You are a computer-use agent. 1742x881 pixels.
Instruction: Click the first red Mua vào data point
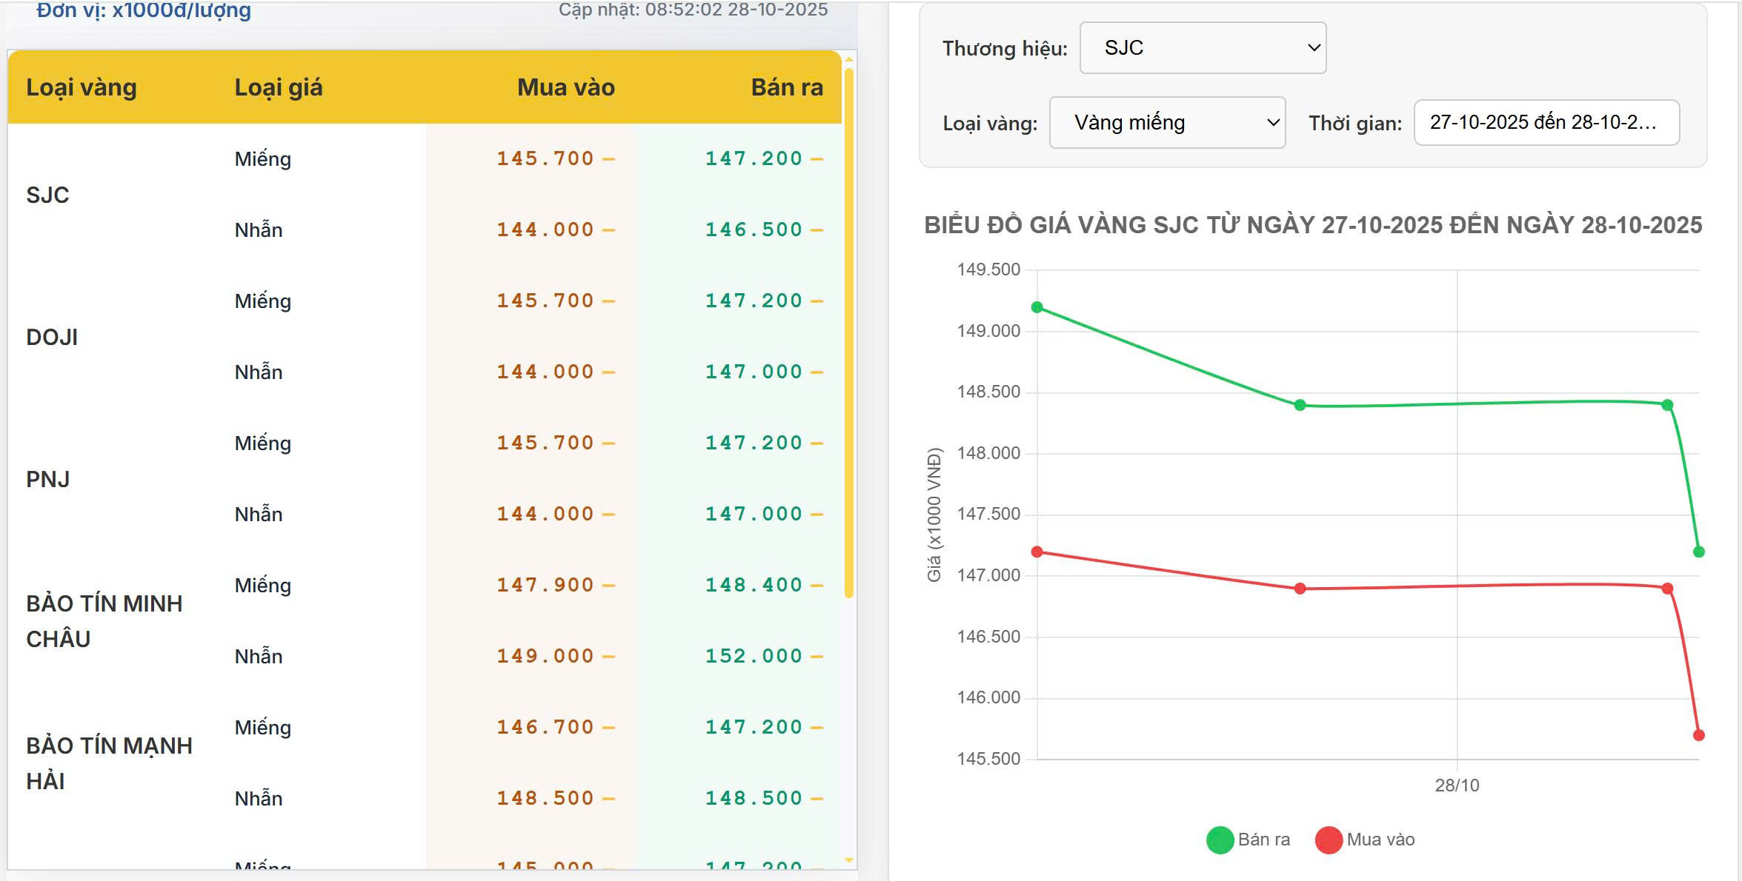(1037, 552)
